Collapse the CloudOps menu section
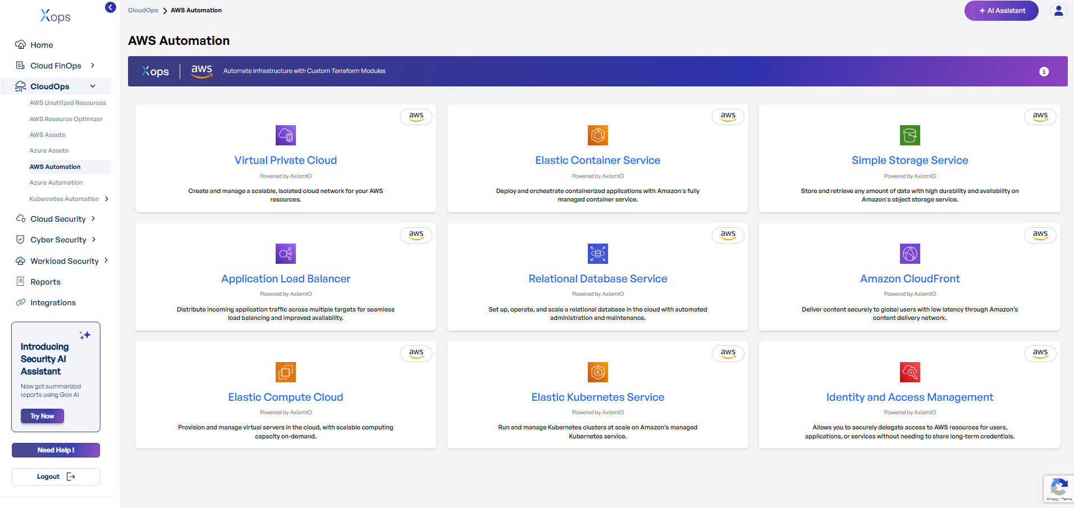This screenshot has width=1074, height=508. (93, 86)
